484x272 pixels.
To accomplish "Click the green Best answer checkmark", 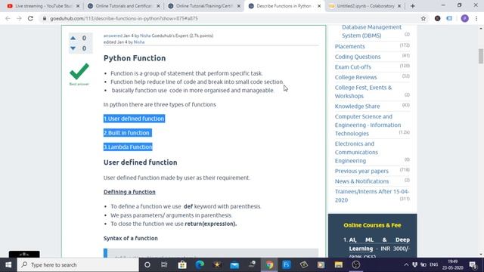I will (x=79, y=72).
